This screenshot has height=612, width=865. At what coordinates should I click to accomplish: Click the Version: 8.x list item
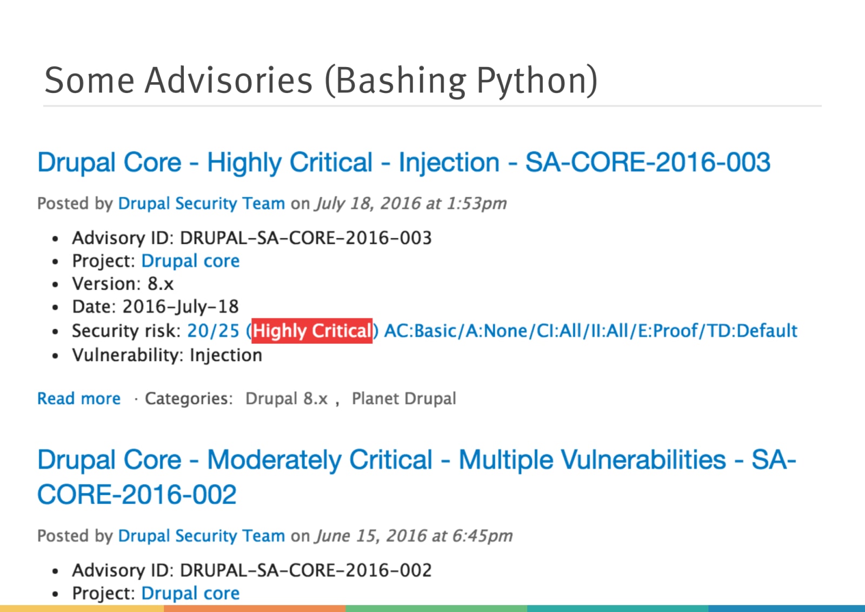click(x=123, y=284)
